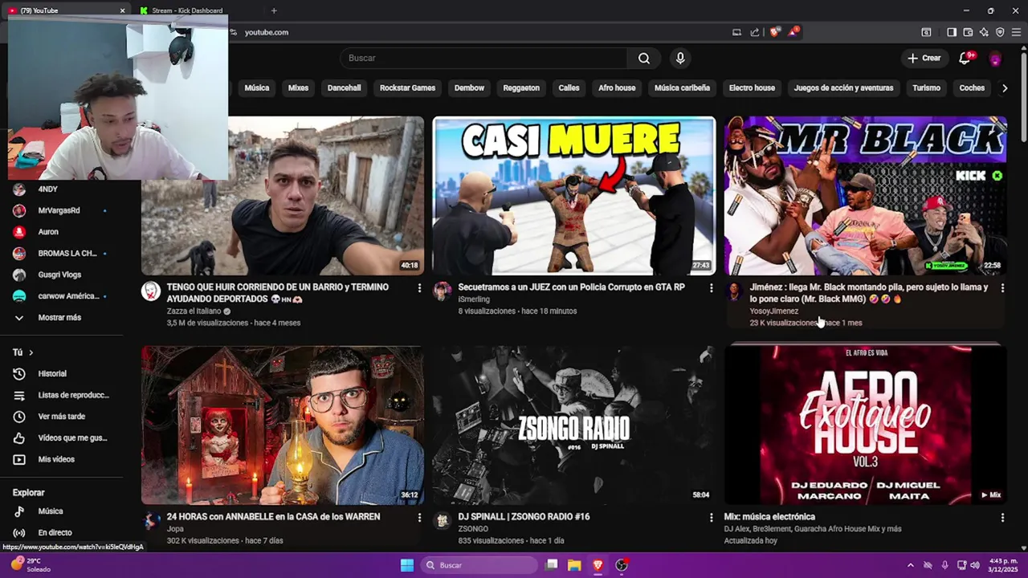Select the Música caribeña filter chip
The height and width of the screenshot is (578, 1028).
682,88
